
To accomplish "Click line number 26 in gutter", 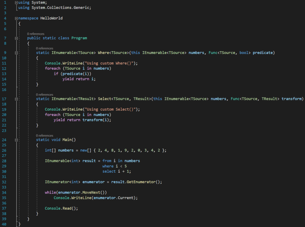I will (x=4, y=150).
